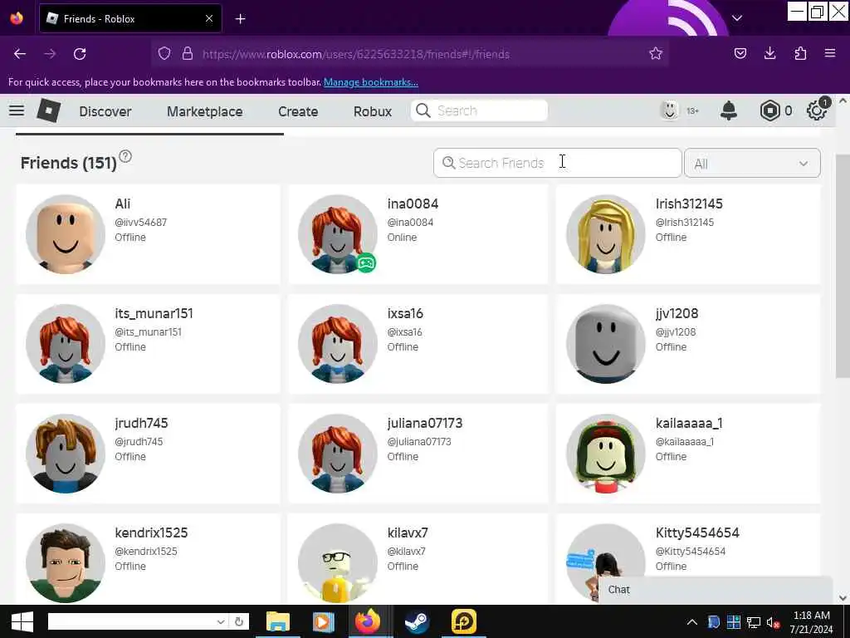Screen dimensions: 850x638
Task: Click the Search Friends input field
Action: click(557, 163)
